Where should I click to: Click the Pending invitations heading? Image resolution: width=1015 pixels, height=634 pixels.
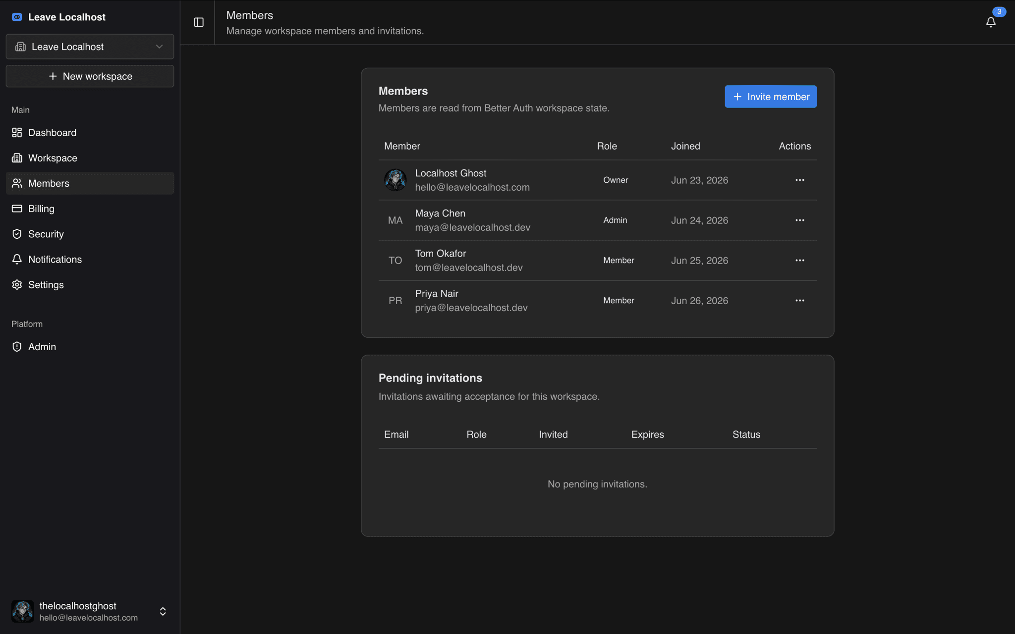(x=430, y=377)
